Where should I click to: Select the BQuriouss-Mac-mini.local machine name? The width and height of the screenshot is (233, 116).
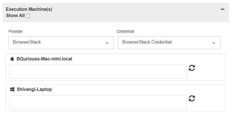pyautogui.click(x=44, y=59)
